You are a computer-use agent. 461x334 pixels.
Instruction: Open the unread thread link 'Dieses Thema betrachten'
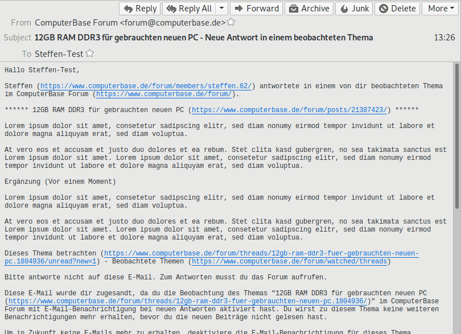(x=261, y=253)
